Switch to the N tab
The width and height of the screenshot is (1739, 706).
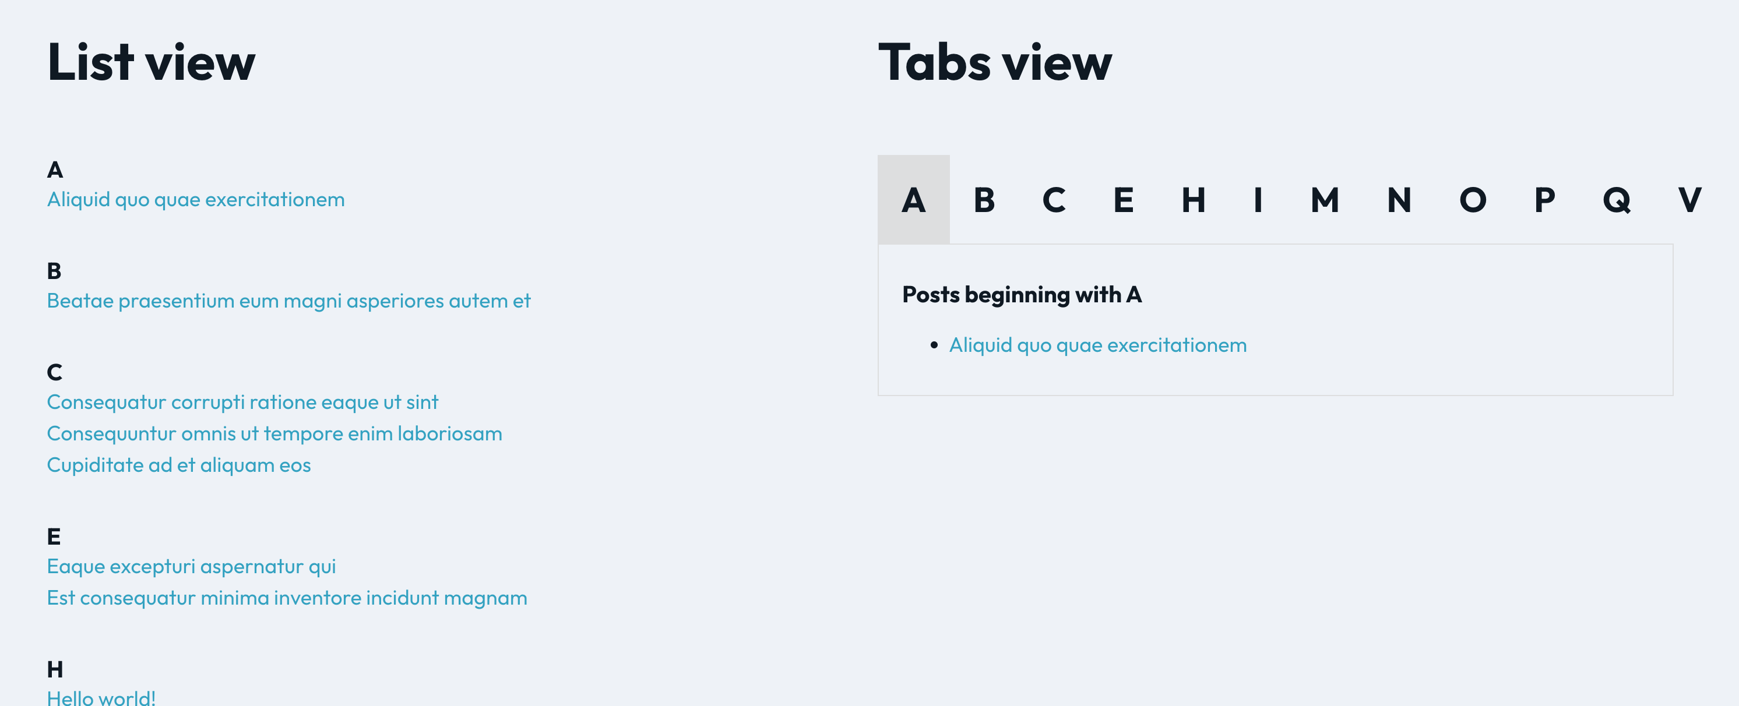point(1398,200)
